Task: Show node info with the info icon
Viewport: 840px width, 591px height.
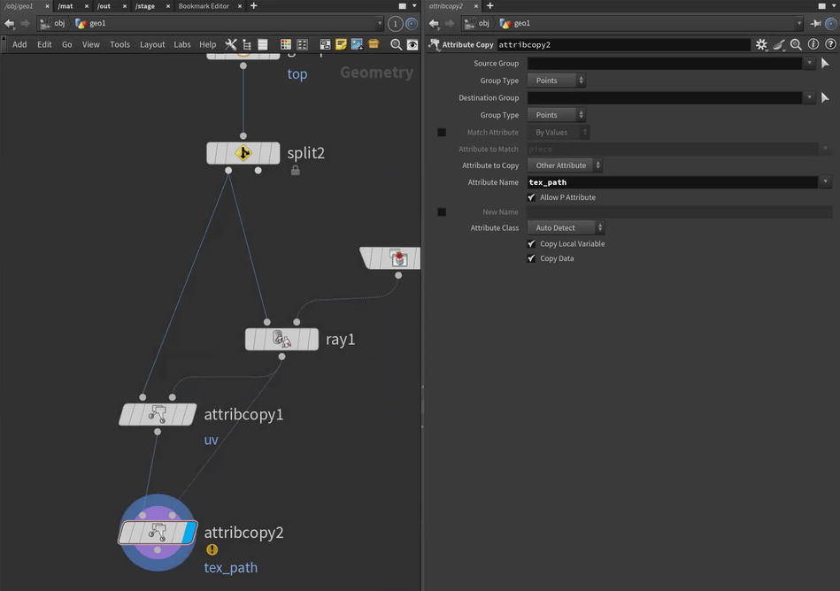Action: click(x=813, y=44)
